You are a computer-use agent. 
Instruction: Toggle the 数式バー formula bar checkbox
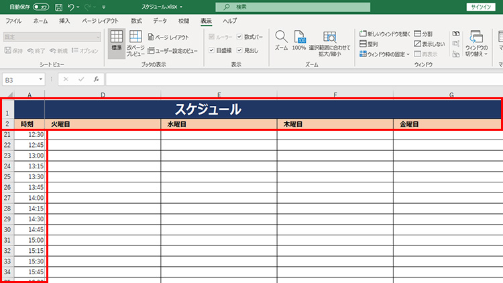coord(239,37)
